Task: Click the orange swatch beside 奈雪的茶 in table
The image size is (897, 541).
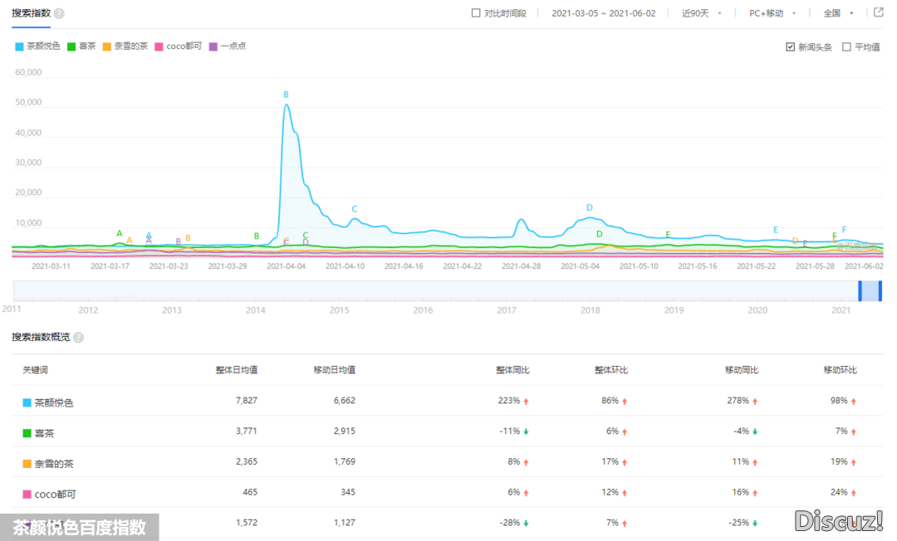Action: coord(27,463)
